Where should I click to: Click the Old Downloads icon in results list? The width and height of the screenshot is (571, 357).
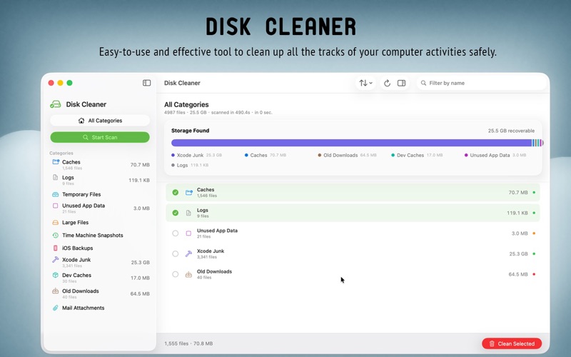click(188, 274)
